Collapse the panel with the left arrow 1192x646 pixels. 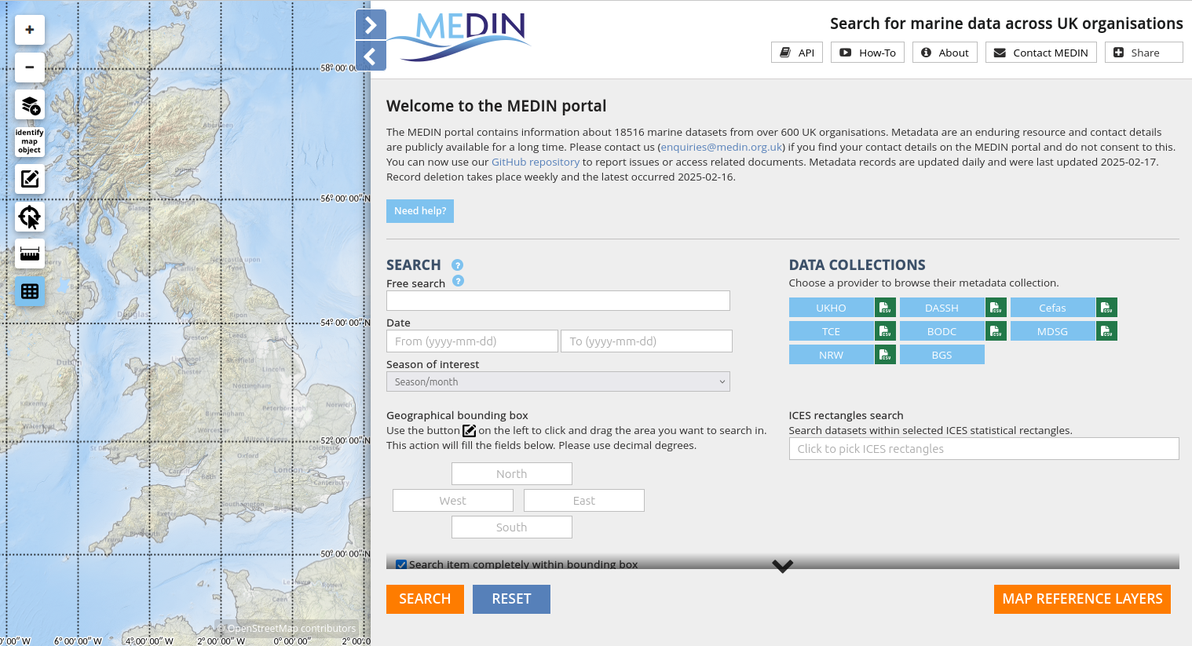(x=371, y=56)
